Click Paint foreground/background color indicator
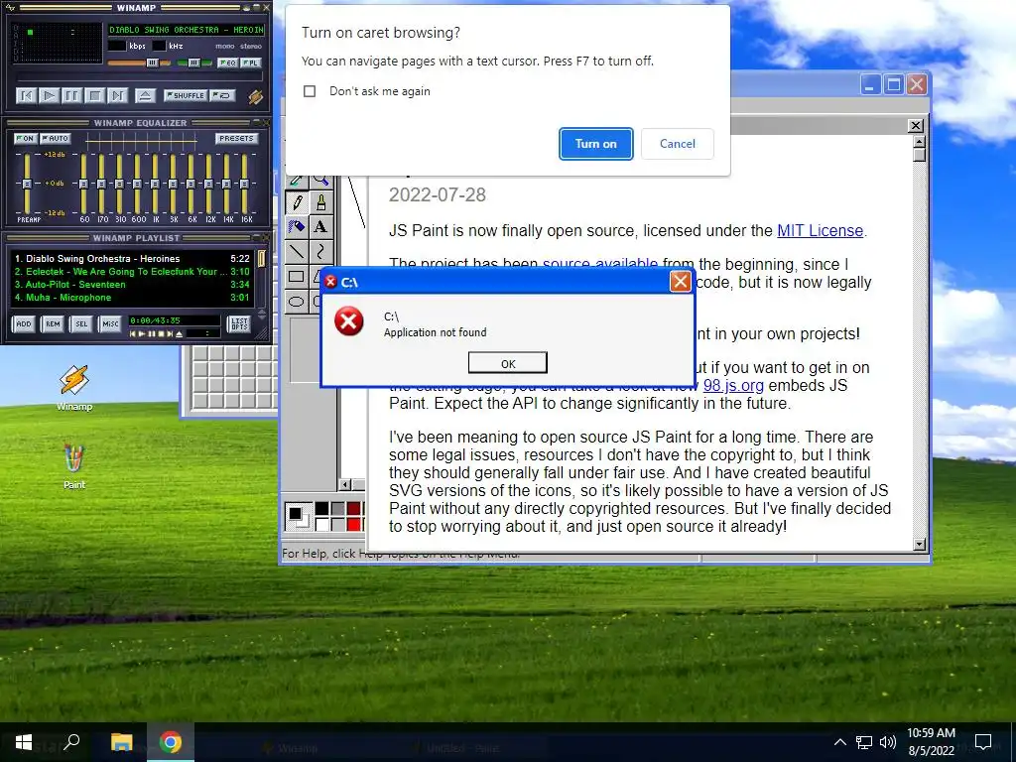The image size is (1016, 762). pos(299,516)
